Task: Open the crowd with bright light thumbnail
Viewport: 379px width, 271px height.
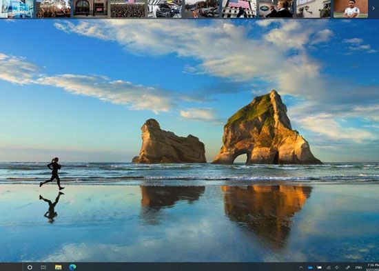Action: pos(54,9)
